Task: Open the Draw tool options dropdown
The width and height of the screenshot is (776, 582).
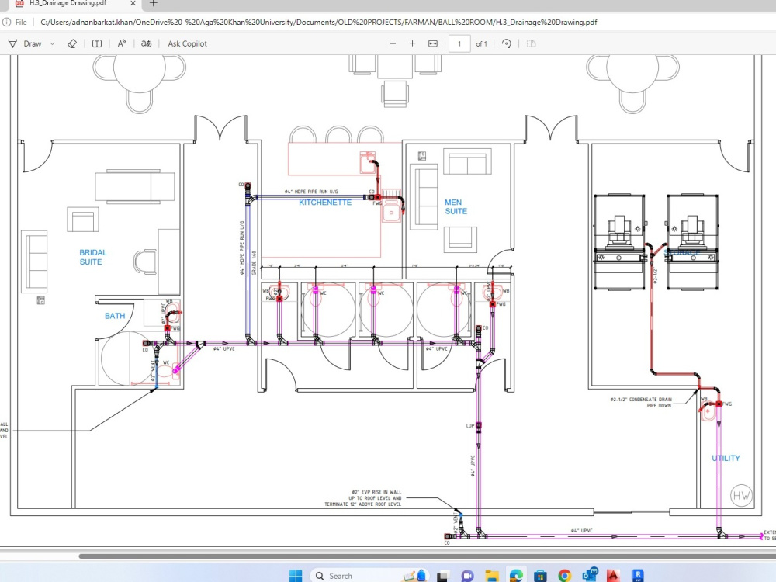Action: (52, 43)
